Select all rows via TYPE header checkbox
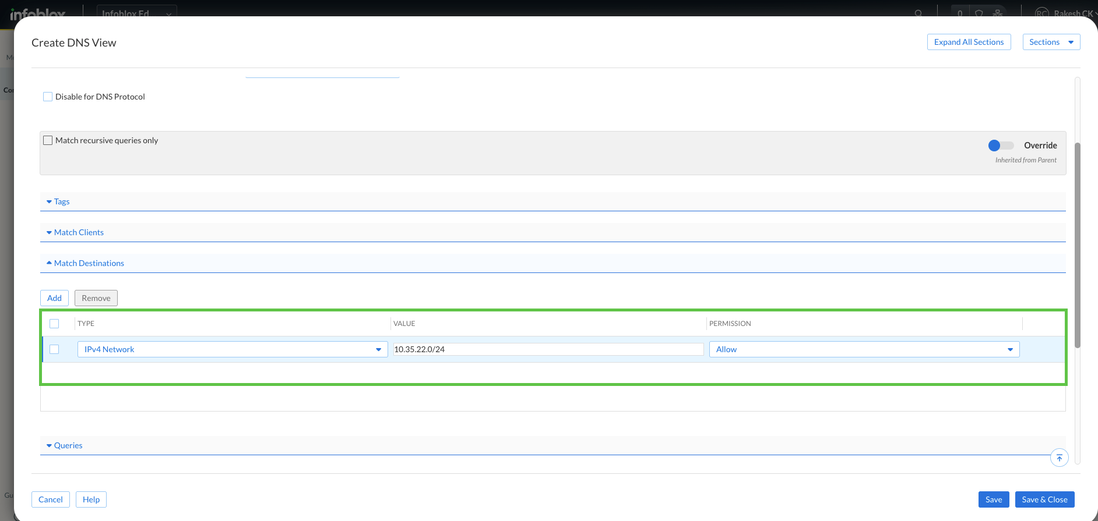This screenshot has width=1098, height=521. click(54, 324)
